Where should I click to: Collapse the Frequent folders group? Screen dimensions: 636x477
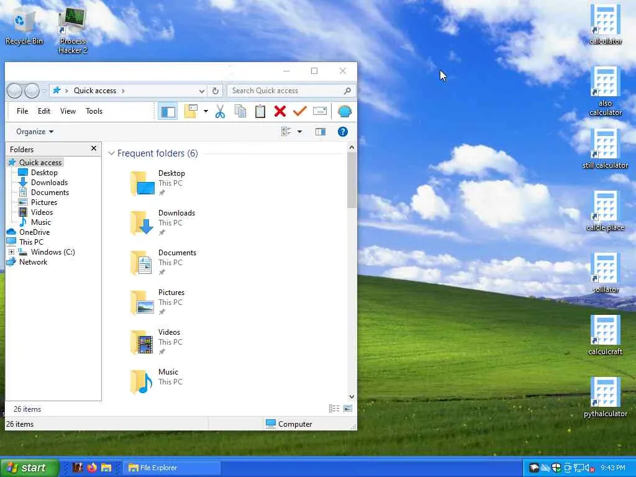click(111, 153)
